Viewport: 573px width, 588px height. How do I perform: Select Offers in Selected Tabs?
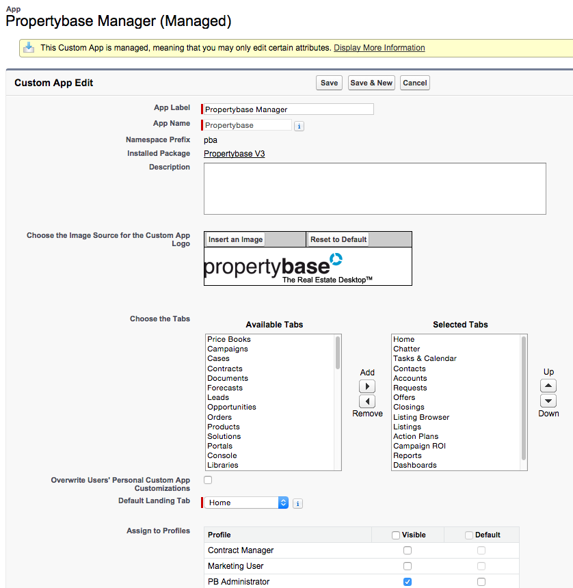pyautogui.click(x=404, y=397)
